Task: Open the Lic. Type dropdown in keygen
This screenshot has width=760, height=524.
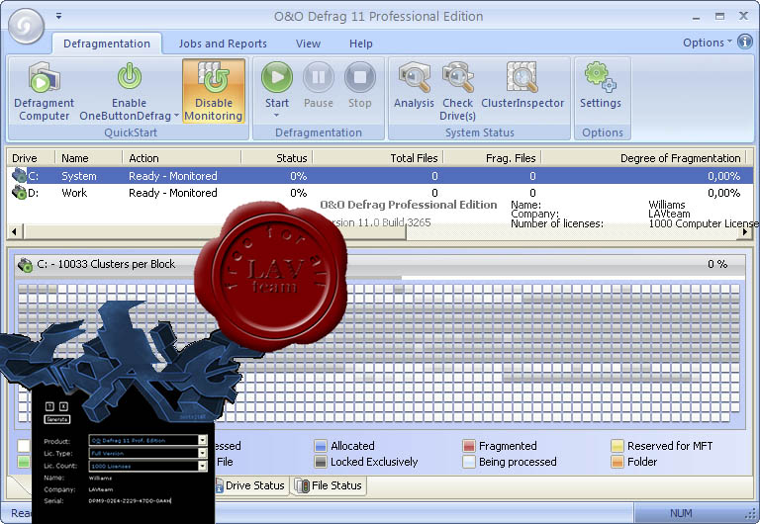Action: pyautogui.click(x=203, y=453)
